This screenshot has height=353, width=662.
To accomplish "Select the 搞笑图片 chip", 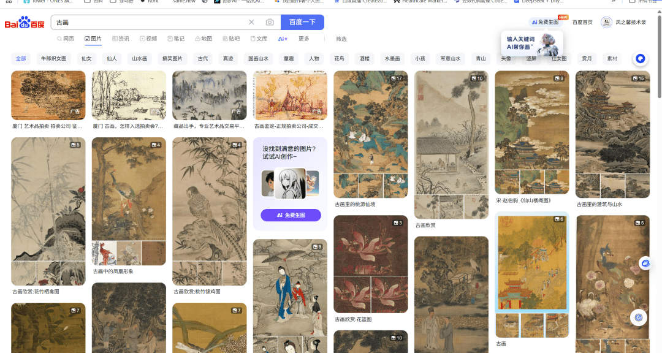I will click(172, 59).
